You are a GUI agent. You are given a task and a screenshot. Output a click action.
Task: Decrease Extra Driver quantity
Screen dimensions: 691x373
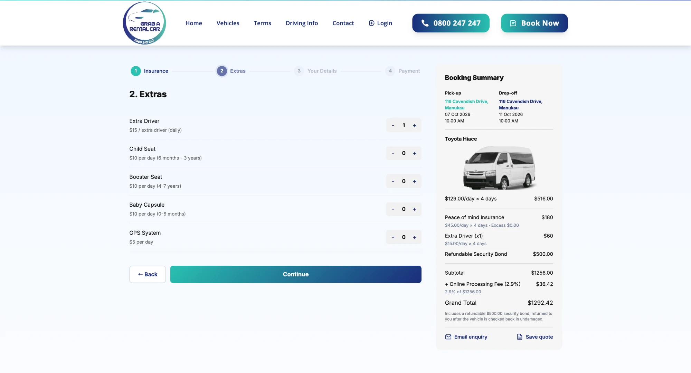click(x=393, y=125)
